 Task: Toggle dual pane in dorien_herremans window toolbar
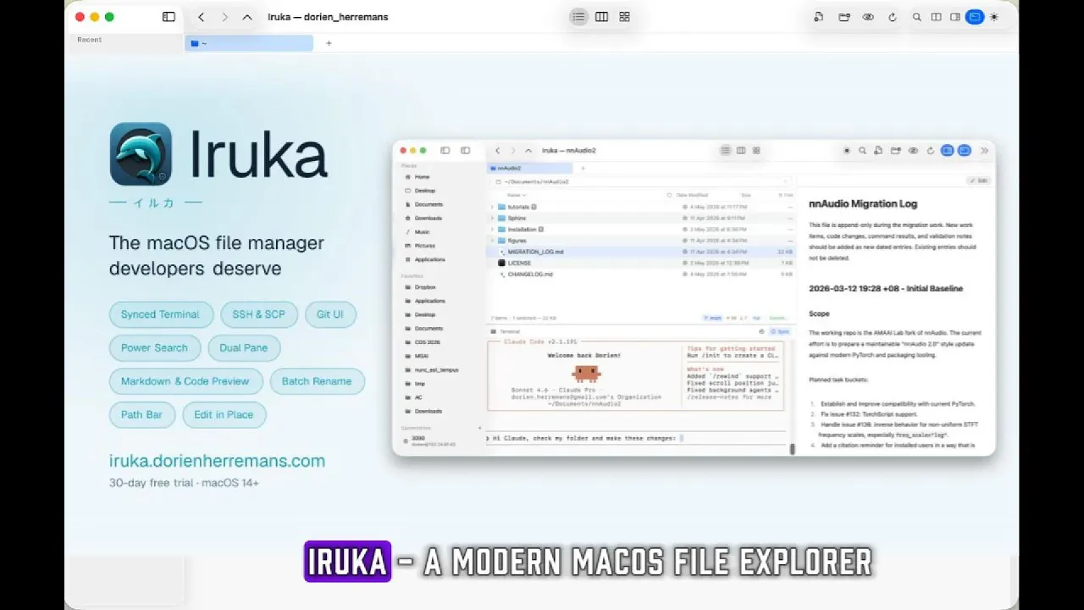936,17
